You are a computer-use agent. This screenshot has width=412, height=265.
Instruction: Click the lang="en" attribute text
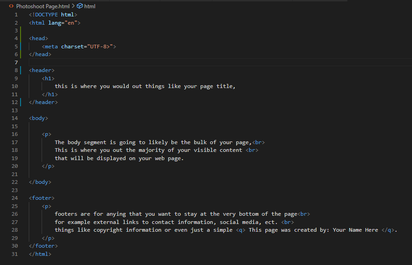(x=63, y=23)
